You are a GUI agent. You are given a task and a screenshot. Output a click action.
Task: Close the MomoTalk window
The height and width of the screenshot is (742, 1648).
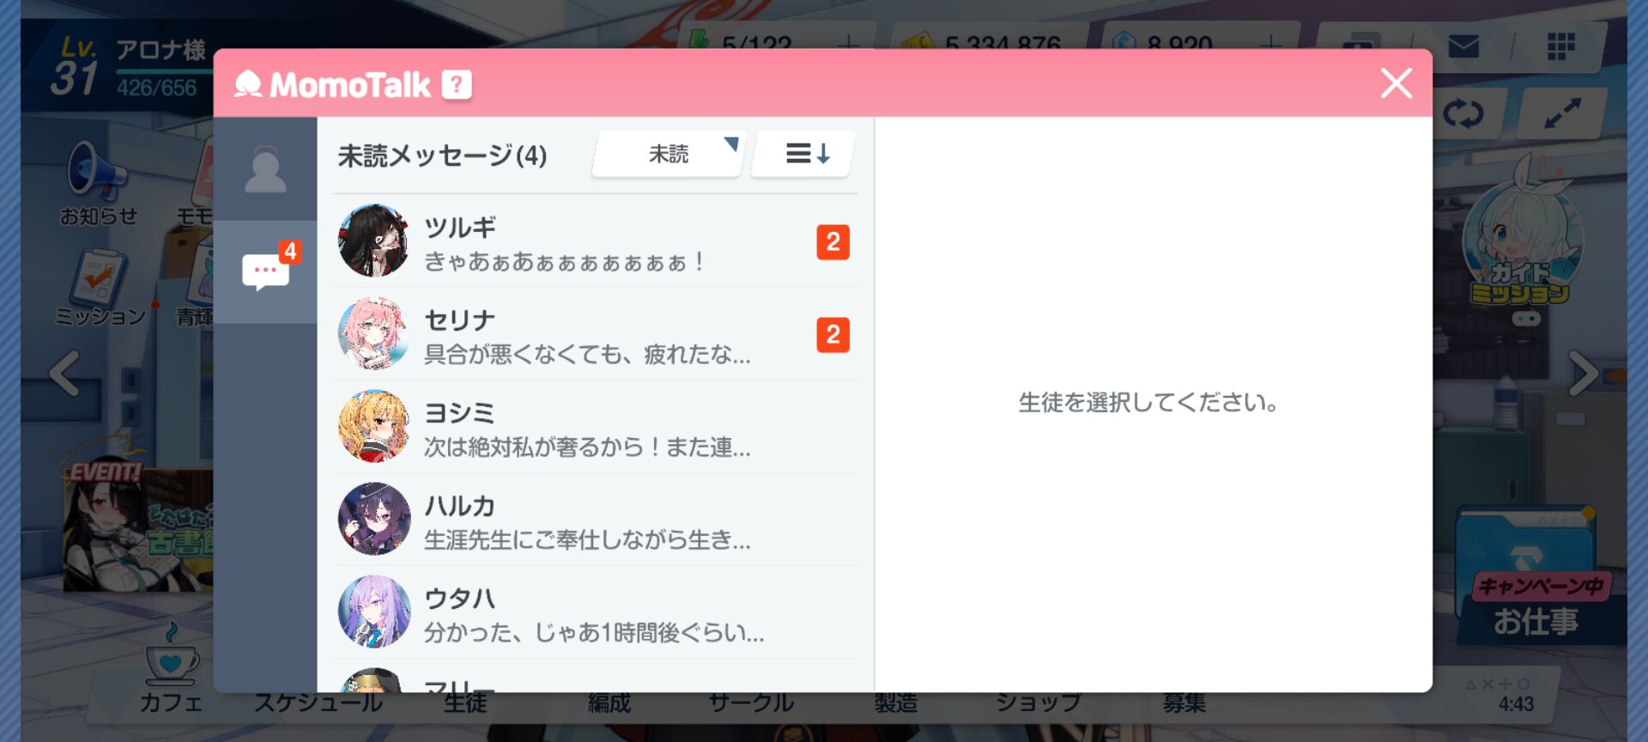(x=1396, y=83)
